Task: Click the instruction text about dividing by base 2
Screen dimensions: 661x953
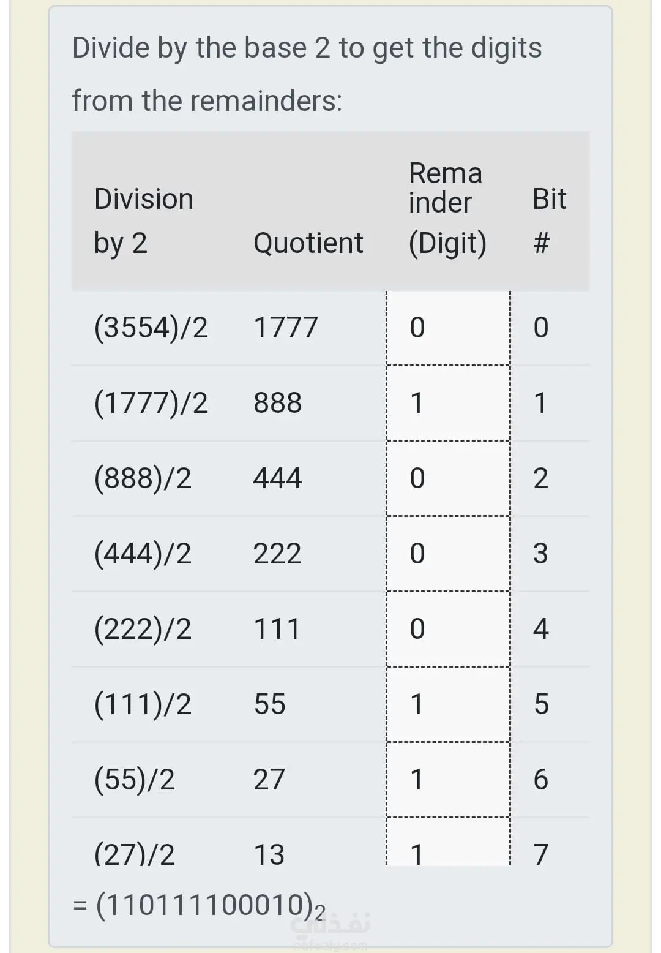Action: (307, 74)
